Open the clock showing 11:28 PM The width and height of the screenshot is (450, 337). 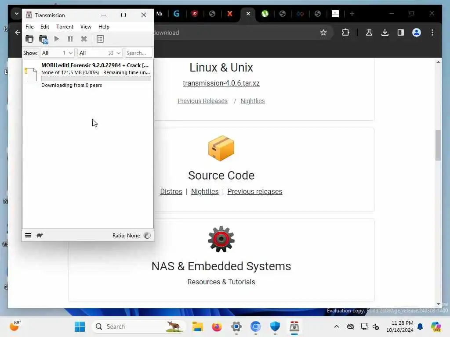point(400,326)
